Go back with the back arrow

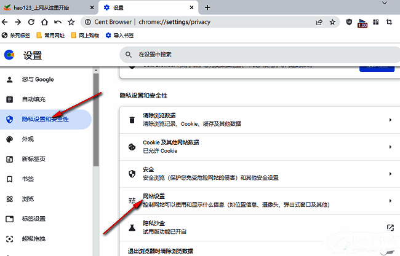pyautogui.click(x=4, y=22)
